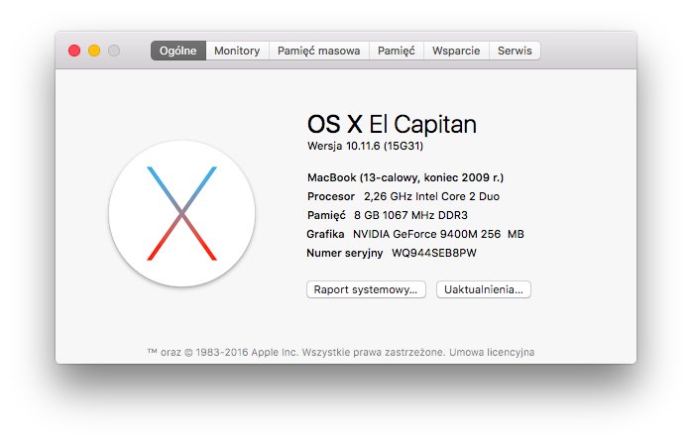Viewport: 692px width, 443px height.
Task: Close the window with the red button
Action: pos(74,51)
